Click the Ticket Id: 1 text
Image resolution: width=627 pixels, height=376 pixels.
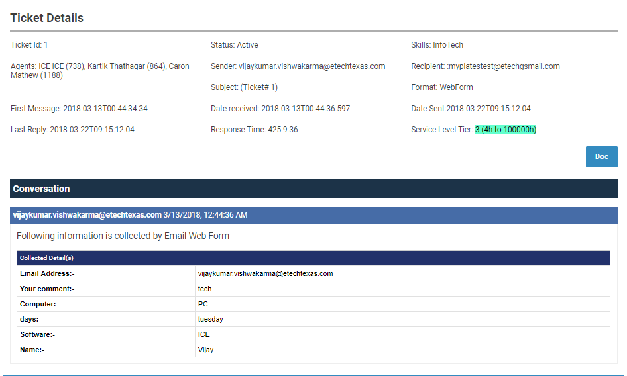pos(29,45)
